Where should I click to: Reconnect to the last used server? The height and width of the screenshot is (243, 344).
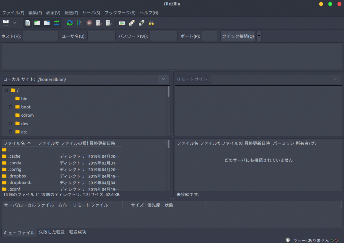107,23
